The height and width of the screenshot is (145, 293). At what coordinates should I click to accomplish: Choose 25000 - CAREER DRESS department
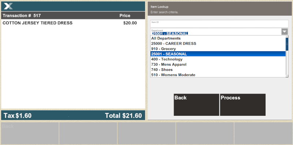click(218, 43)
